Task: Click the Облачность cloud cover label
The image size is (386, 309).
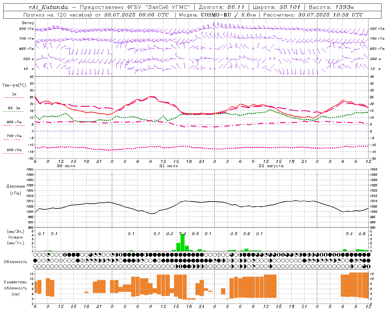Action: point(15,262)
